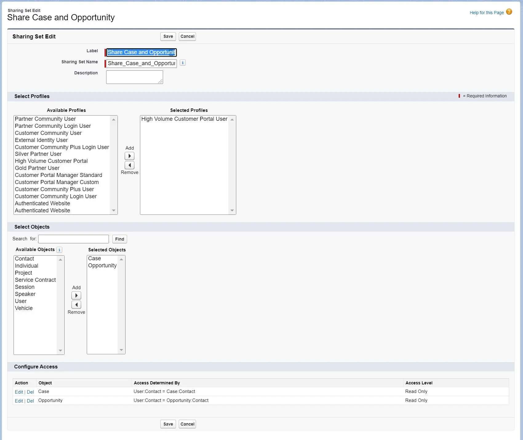Viewport: 523px width, 440px height.
Task: Click bottom Cancel button
Action: (x=187, y=424)
